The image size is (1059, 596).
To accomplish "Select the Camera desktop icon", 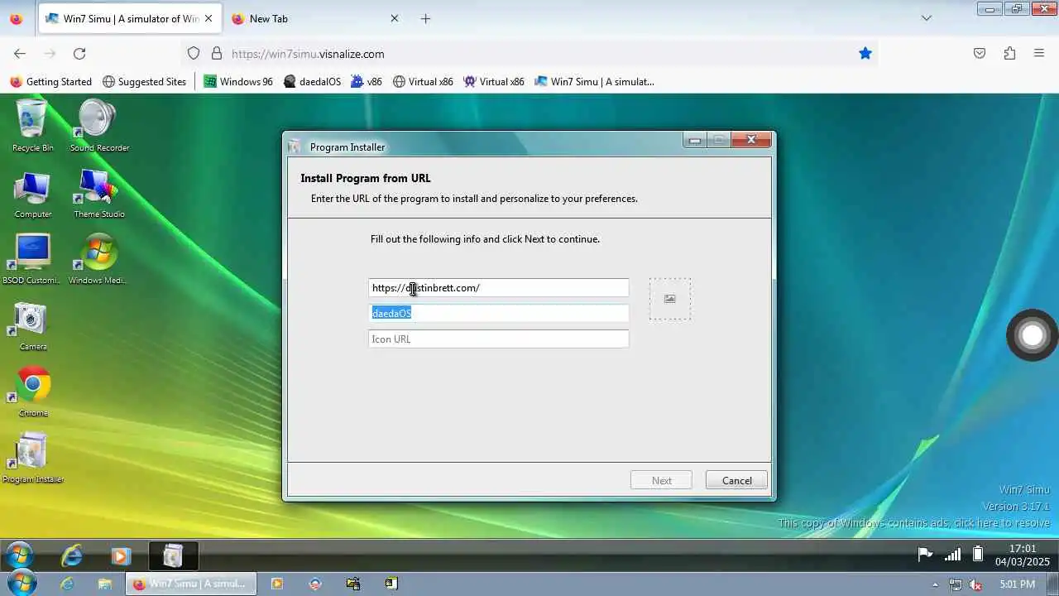I will tap(32, 326).
